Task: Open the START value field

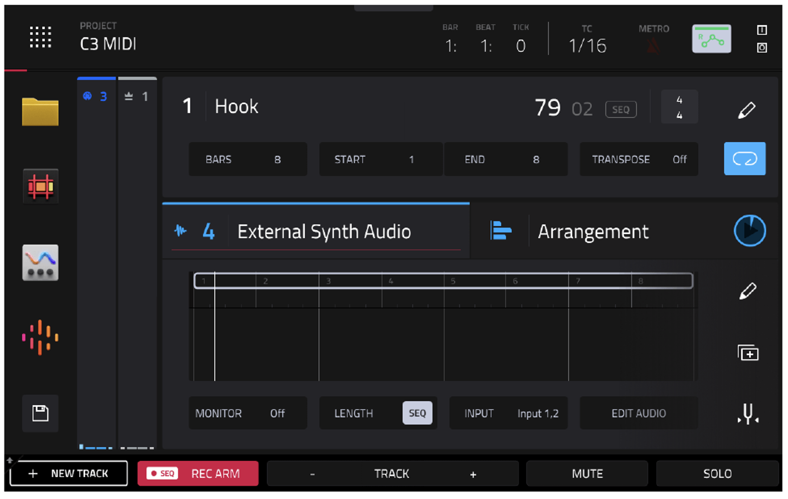Action: (380, 159)
